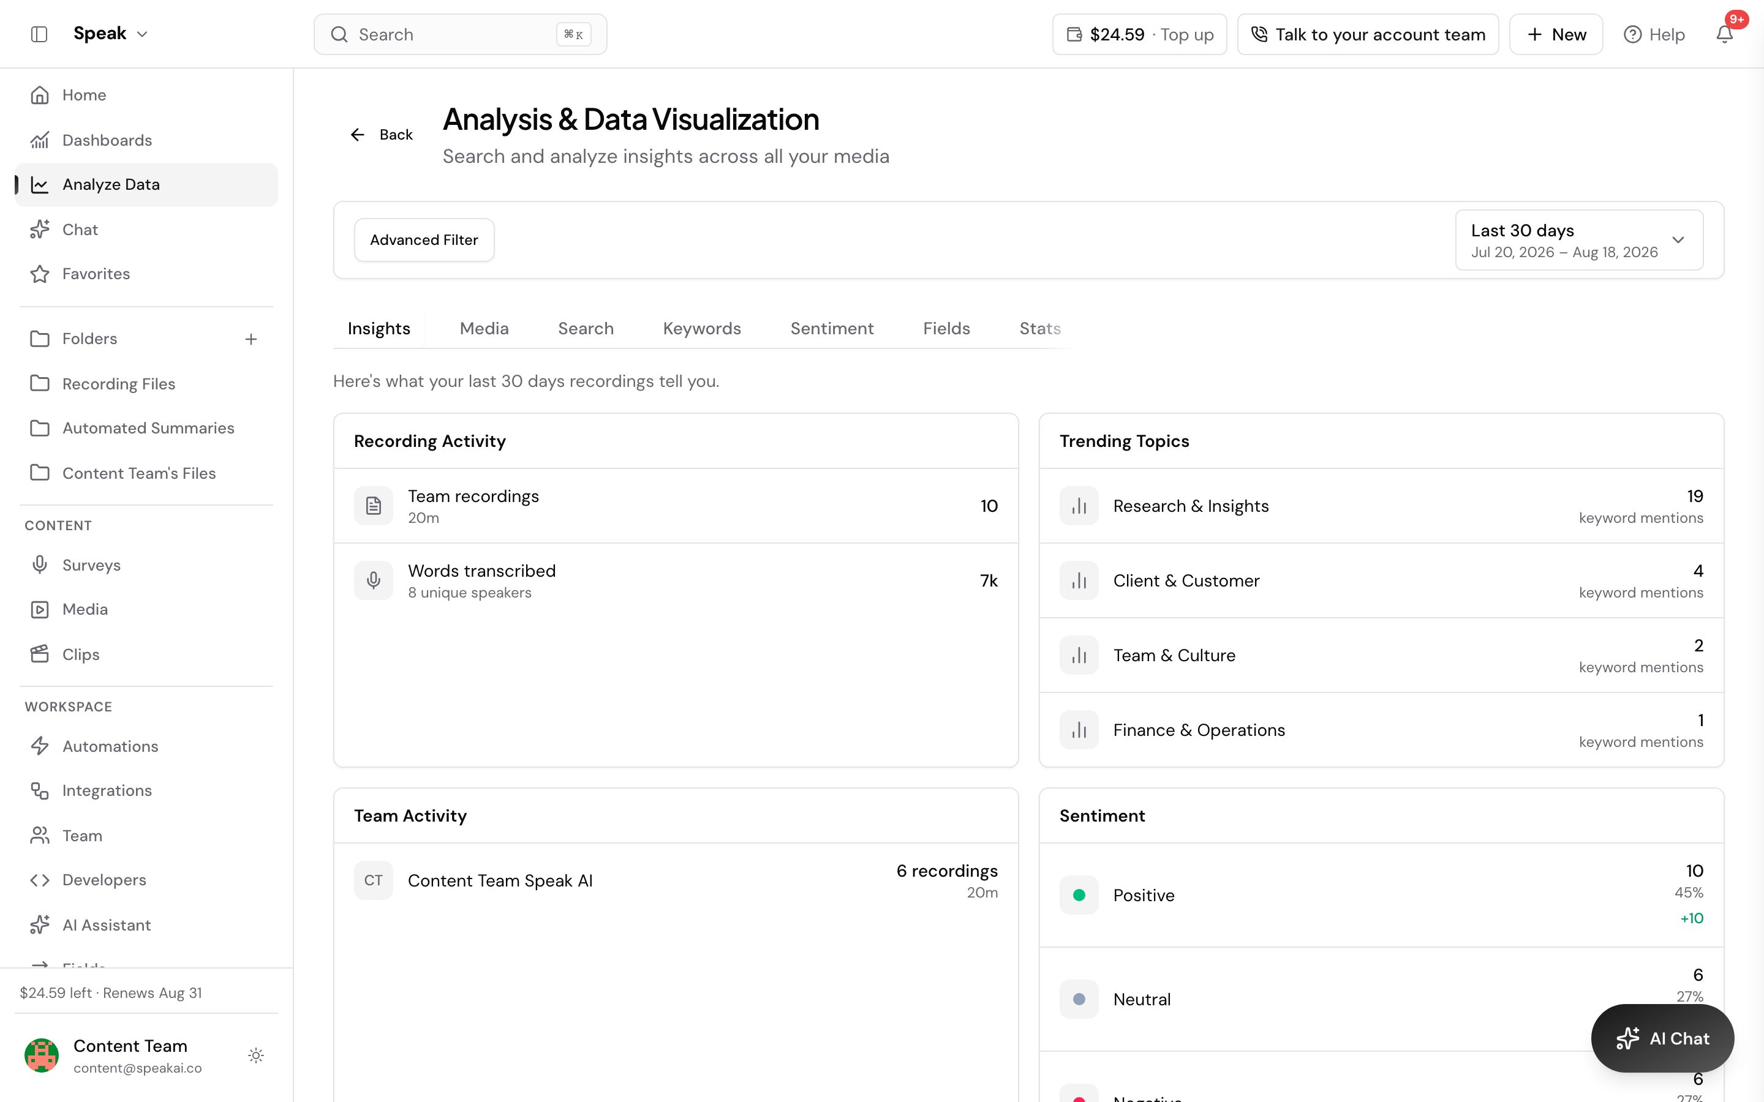Click the Back arrow button
The height and width of the screenshot is (1102, 1764).
(x=381, y=135)
